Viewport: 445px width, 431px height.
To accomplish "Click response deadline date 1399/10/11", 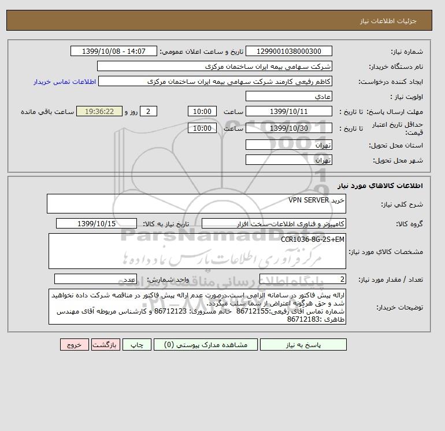I will [x=288, y=112].
